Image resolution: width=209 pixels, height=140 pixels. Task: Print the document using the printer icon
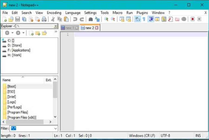(44, 19)
